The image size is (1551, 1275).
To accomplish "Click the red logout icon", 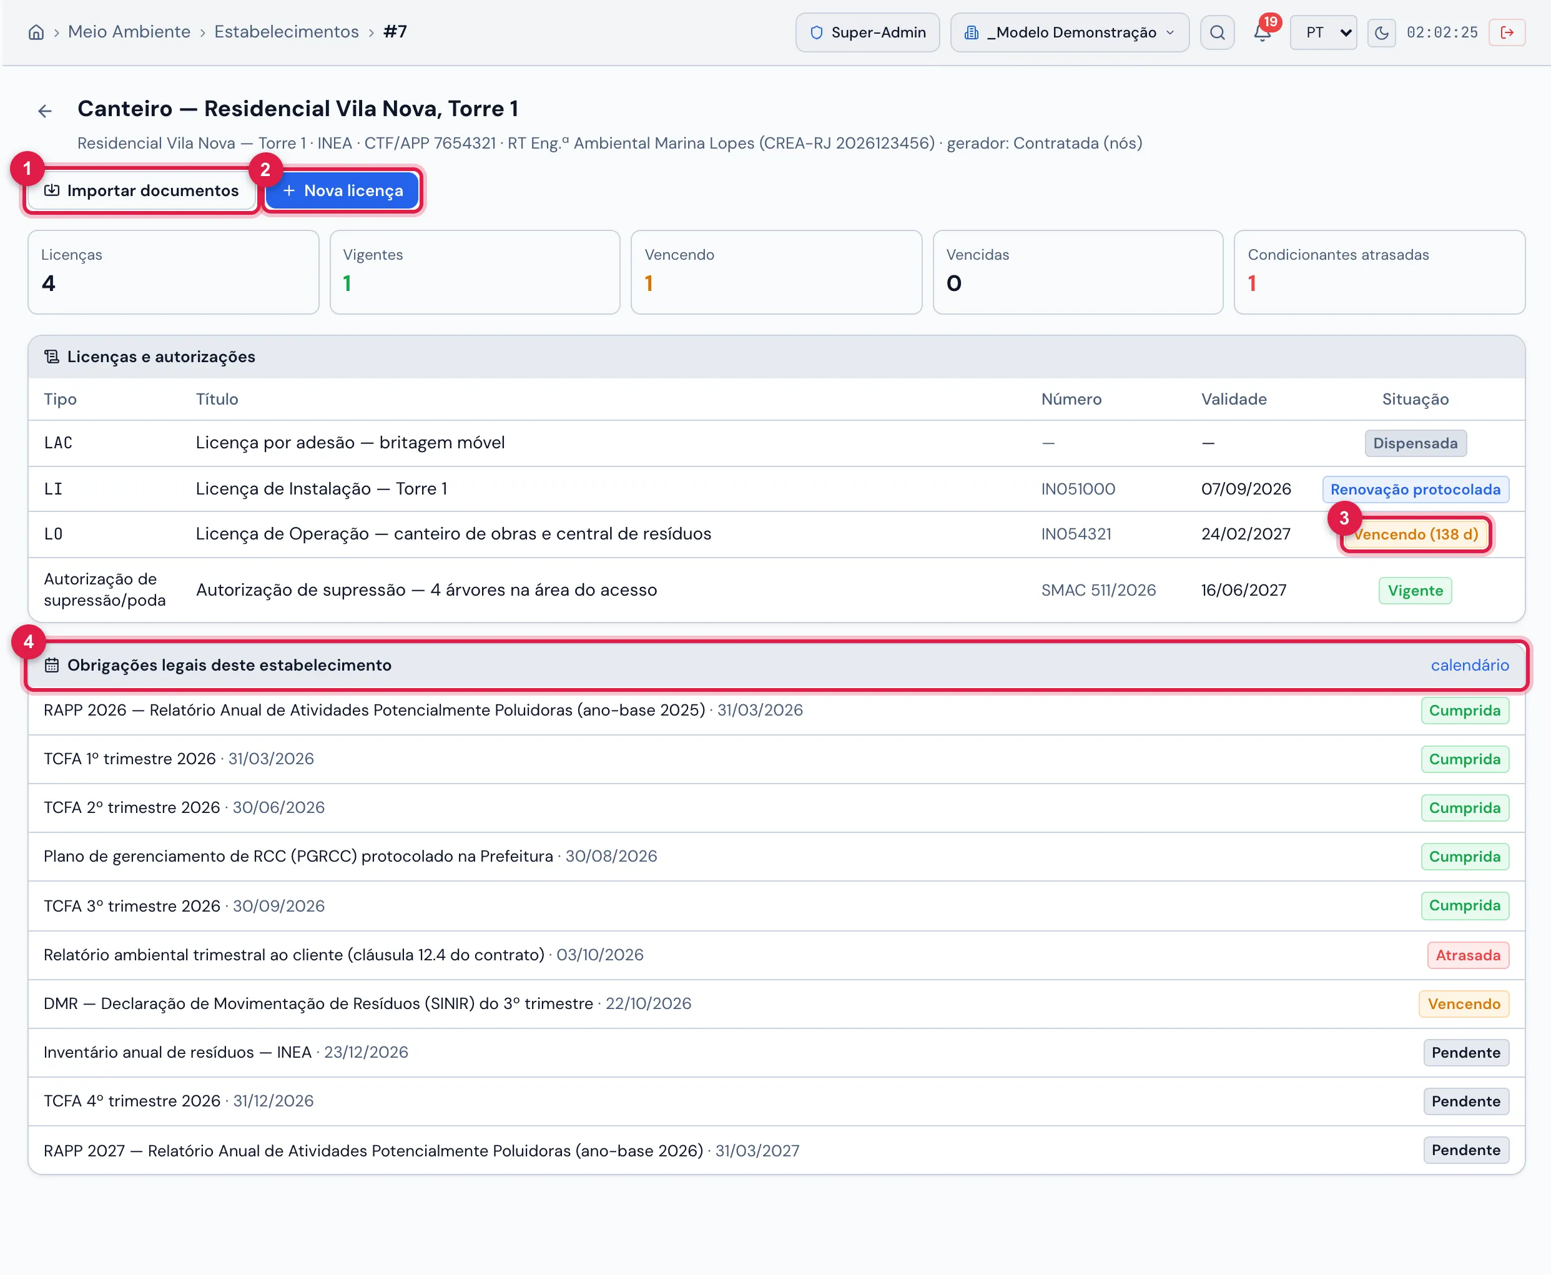I will click(1507, 32).
